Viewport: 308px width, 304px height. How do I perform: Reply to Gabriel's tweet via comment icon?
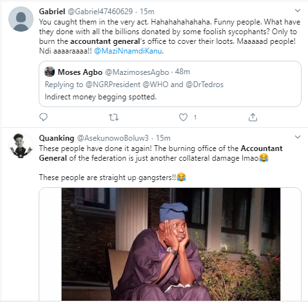(43, 117)
